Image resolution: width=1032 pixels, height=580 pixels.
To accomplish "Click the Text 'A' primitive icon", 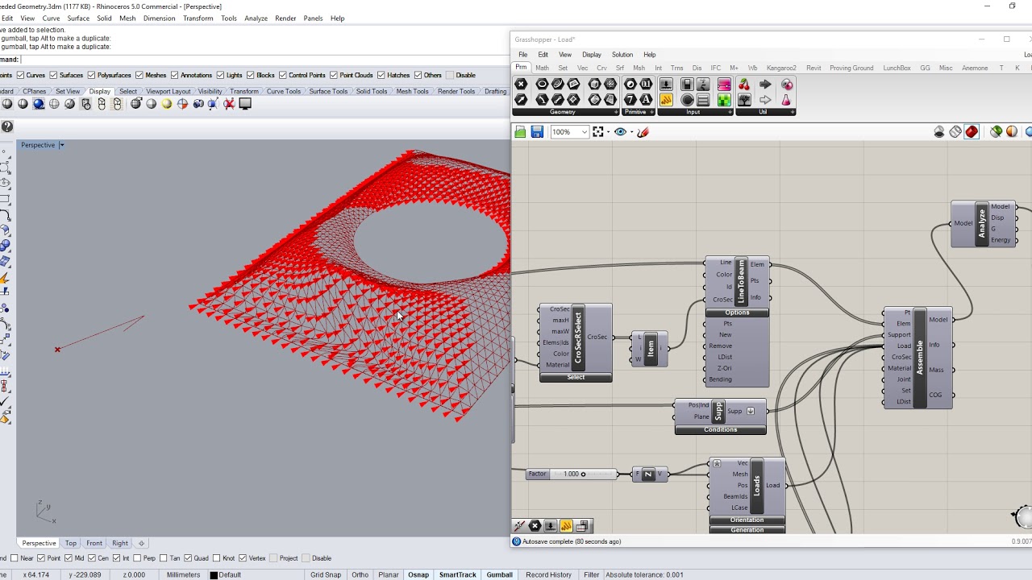I will (646, 100).
